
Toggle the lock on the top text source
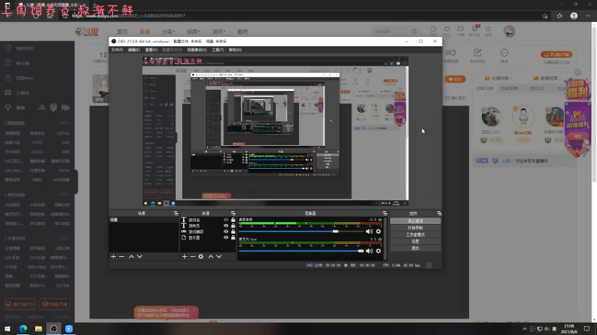pos(233,220)
